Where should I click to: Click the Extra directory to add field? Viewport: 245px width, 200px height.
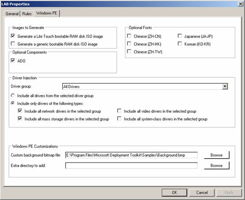[x=131, y=165]
